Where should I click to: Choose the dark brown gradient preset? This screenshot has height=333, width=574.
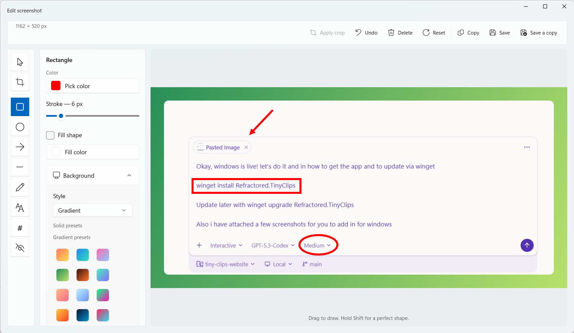coord(83,275)
